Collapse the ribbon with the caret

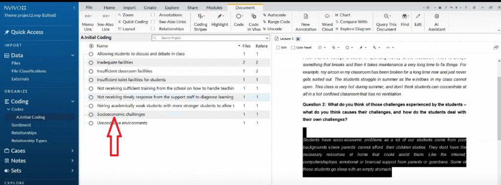tap(499, 30)
